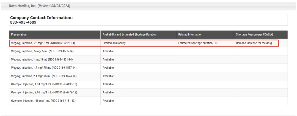The height and width of the screenshot is (116, 297).
Task: Click the Estimated shortage duration TBD cell
Action: (x=198, y=43)
